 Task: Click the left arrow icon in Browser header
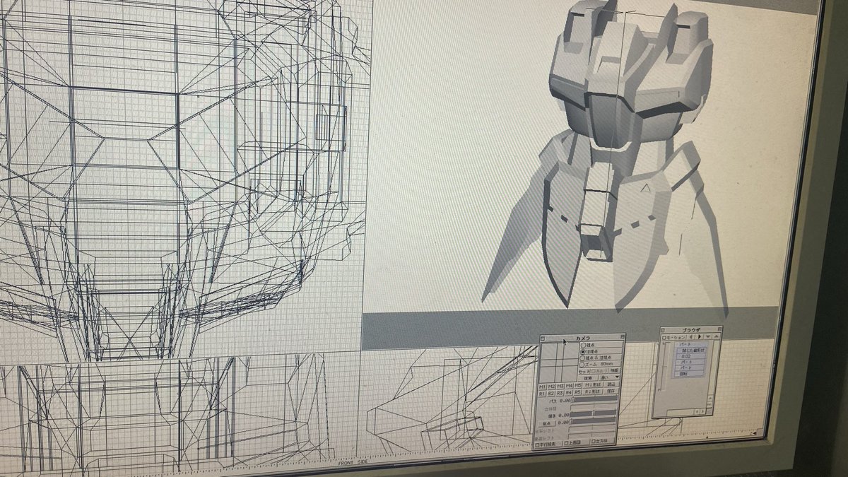click(691, 337)
